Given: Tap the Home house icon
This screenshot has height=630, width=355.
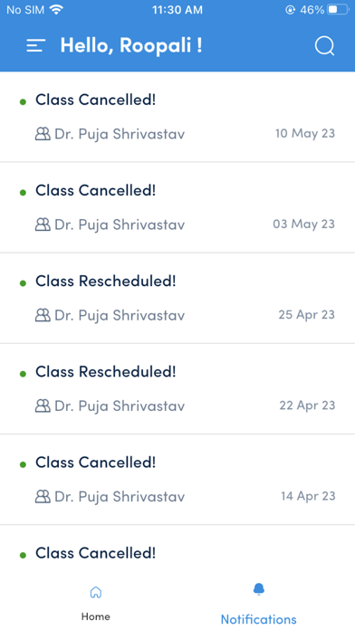Looking at the screenshot, I should click(x=96, y=592).
